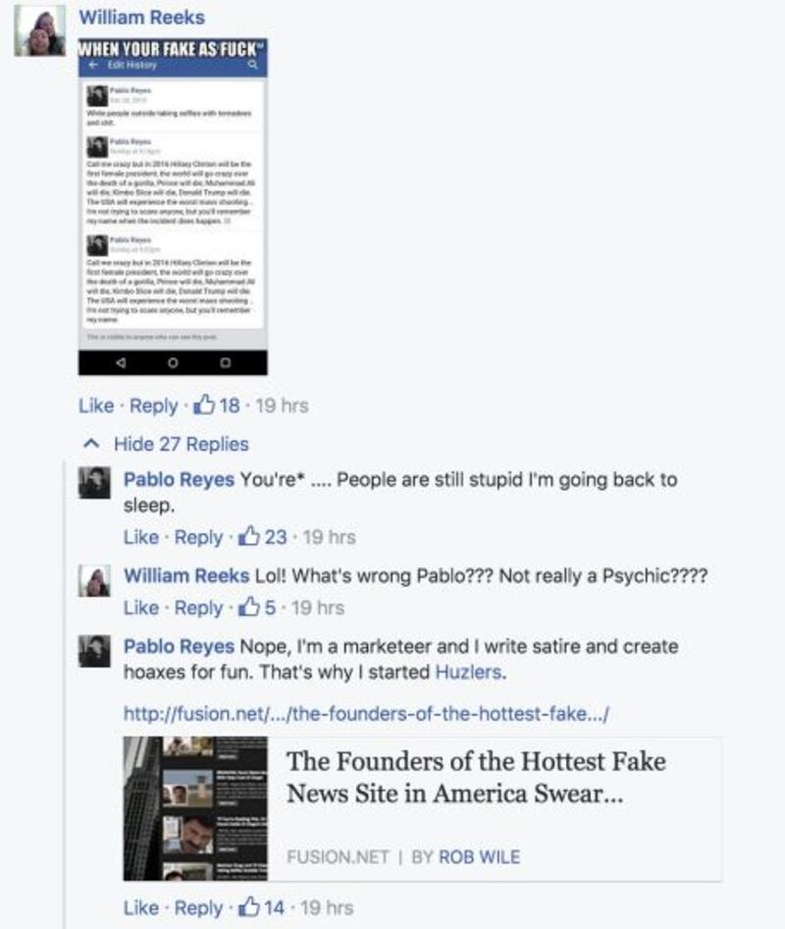The width and height of the screenshot is (785, 929).
Task: Like William Reeks' meme image comment
Action: click(96, 405)
